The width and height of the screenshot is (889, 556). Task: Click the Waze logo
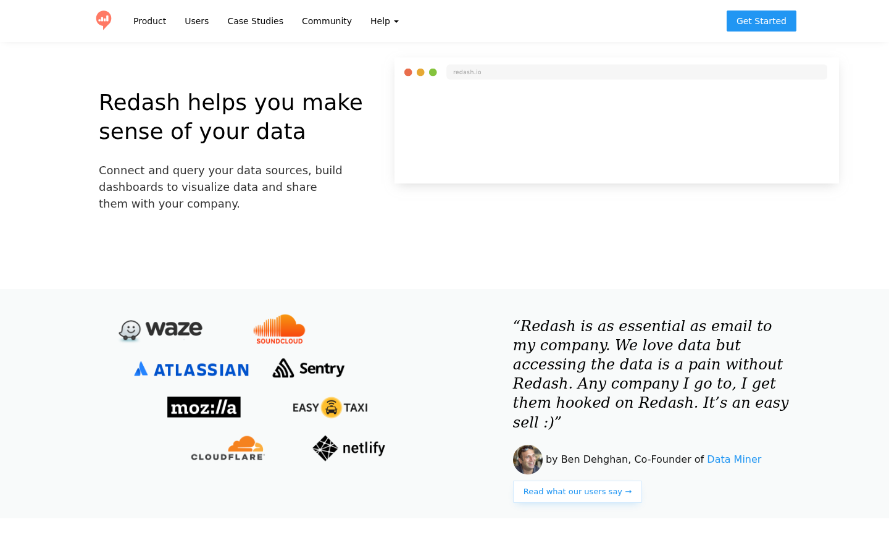pos(161,330)
